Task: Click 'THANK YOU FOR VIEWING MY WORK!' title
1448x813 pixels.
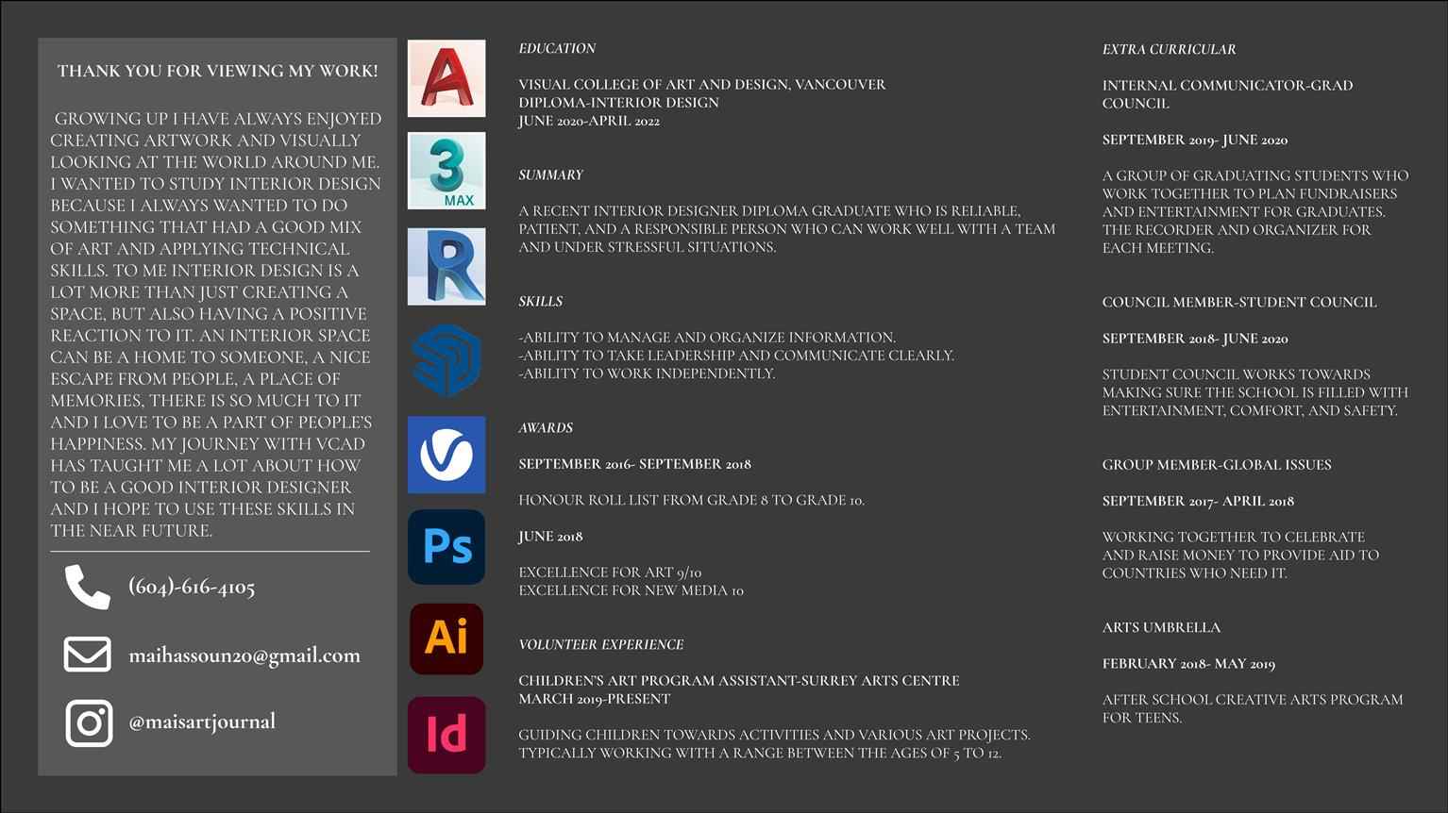Action: [218, 71]
